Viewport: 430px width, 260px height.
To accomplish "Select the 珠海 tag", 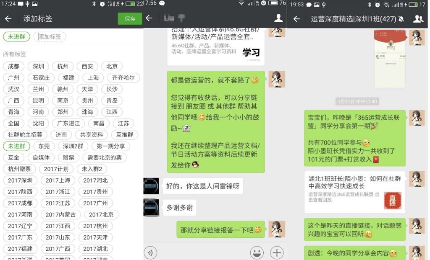I will coord(87,112).
